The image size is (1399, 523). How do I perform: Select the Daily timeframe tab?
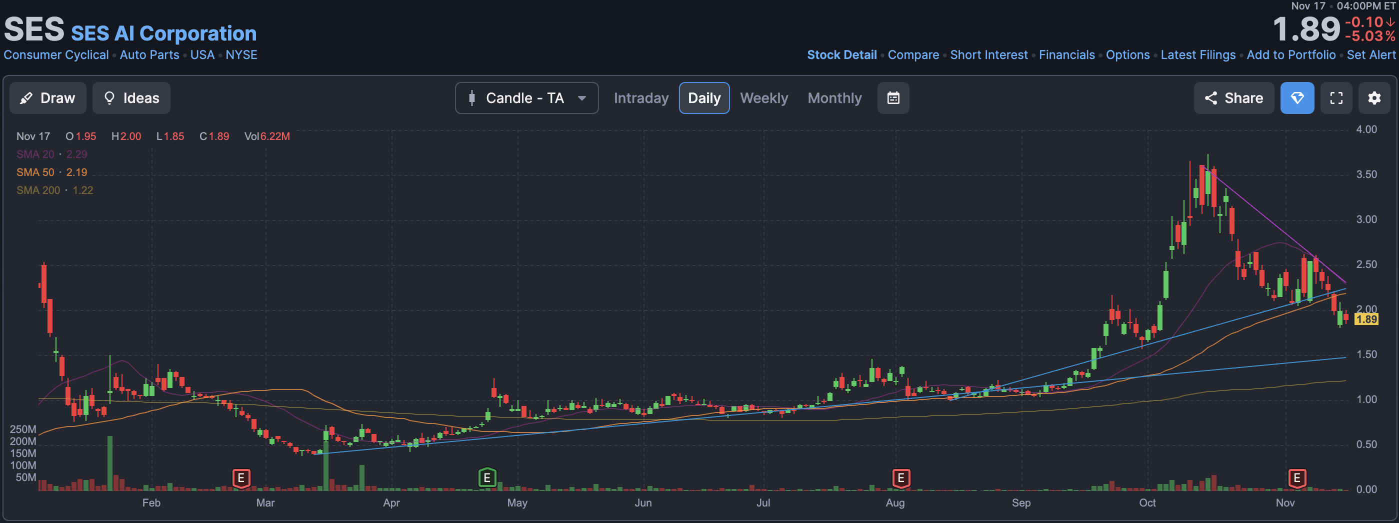click(704, 98)
